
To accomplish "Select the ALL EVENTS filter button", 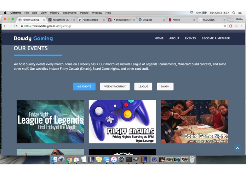I will 84,86.
